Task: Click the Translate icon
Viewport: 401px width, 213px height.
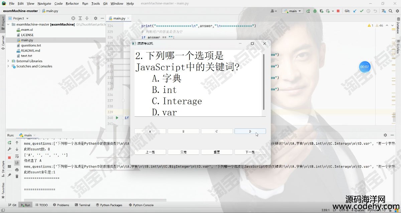Action: coord(383,11)
